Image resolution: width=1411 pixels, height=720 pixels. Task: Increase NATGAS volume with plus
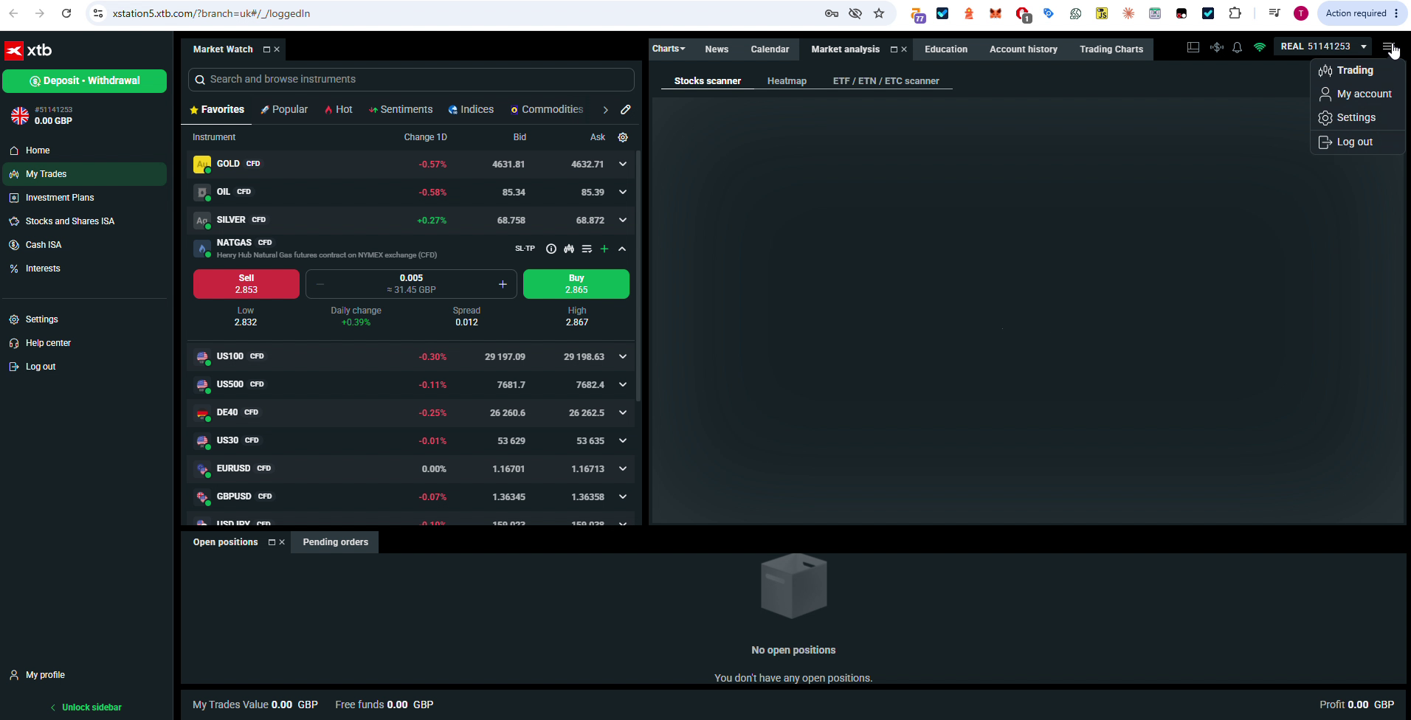coord(503,284)
